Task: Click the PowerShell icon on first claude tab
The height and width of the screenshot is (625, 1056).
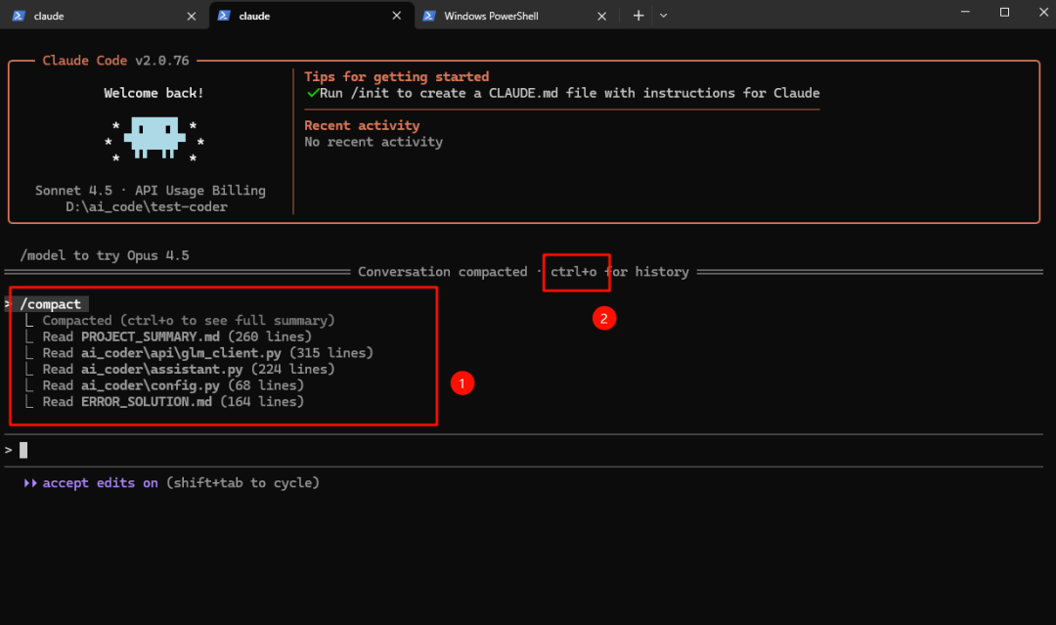Action: click(x=19, y=16)
